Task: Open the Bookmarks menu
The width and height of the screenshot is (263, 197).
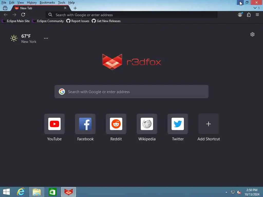Action: pos(47,3)
